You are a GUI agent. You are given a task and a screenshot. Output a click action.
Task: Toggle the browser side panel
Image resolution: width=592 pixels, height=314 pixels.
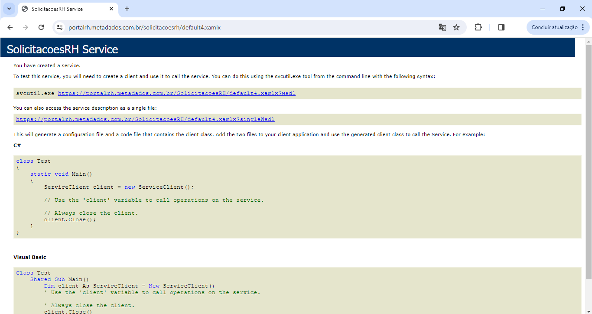501,27
